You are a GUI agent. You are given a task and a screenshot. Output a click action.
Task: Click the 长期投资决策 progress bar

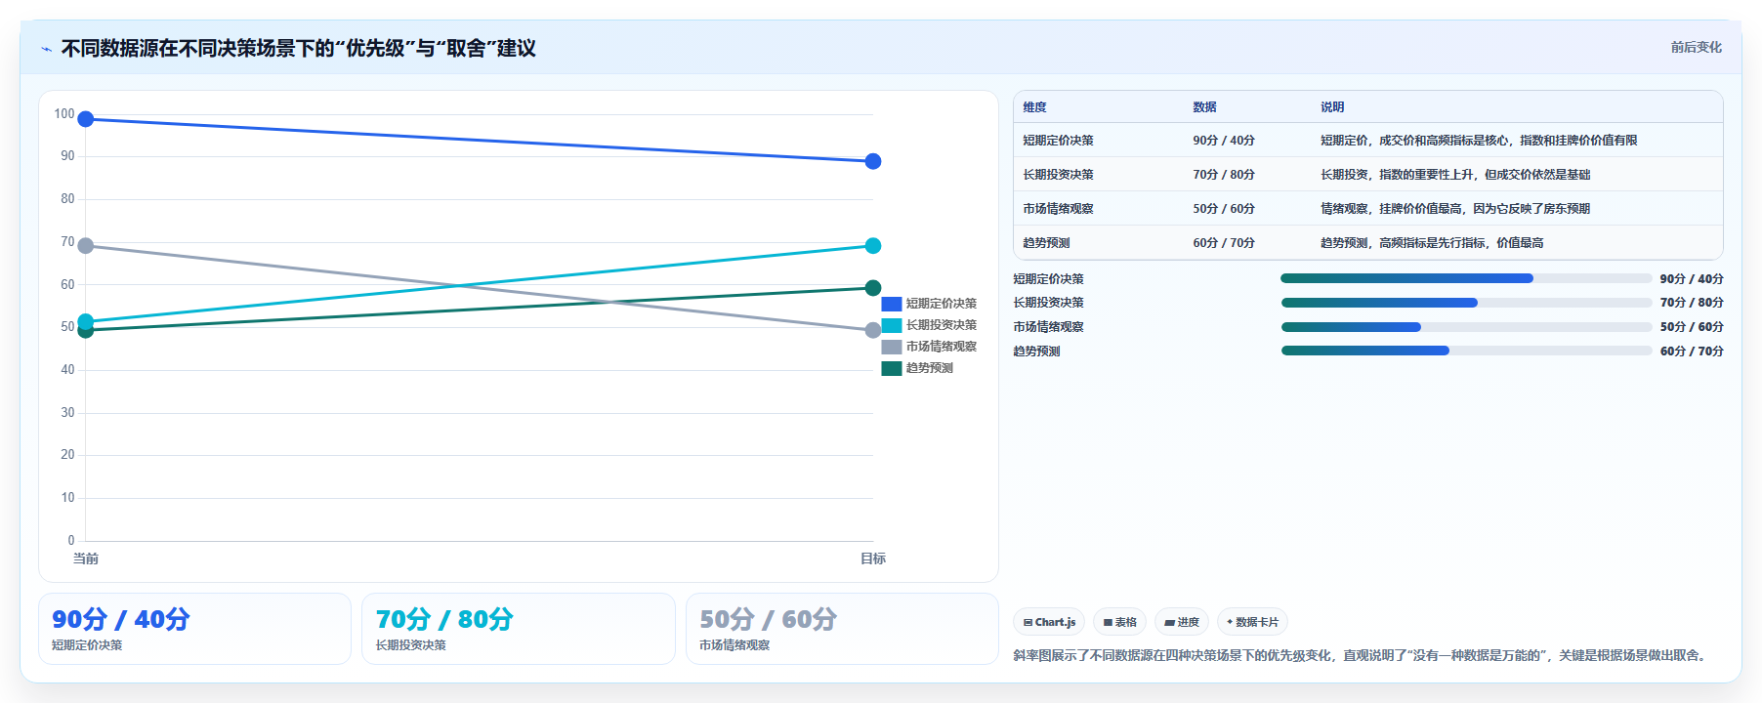point(1466,303)
